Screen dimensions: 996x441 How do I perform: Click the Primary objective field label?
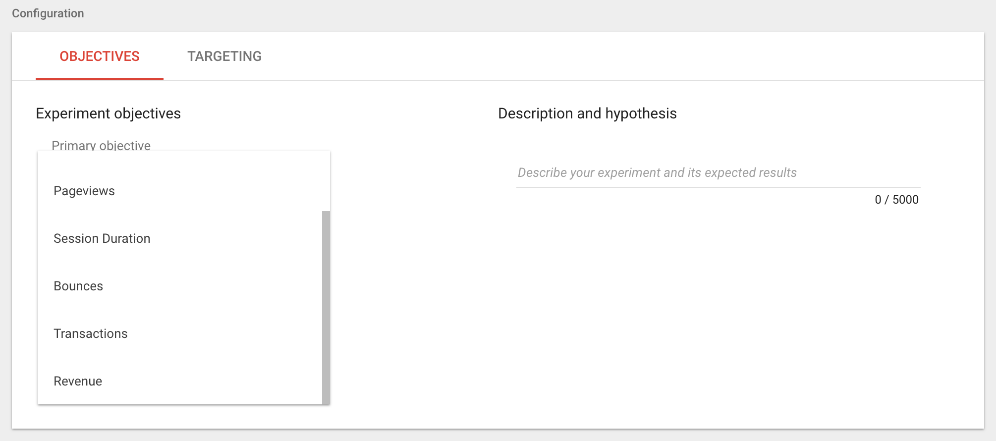[x=101, y=145]
